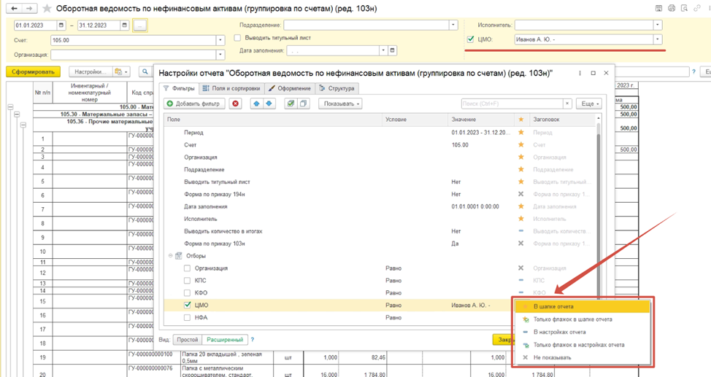Choose Не показывать option

coord(583,357)
